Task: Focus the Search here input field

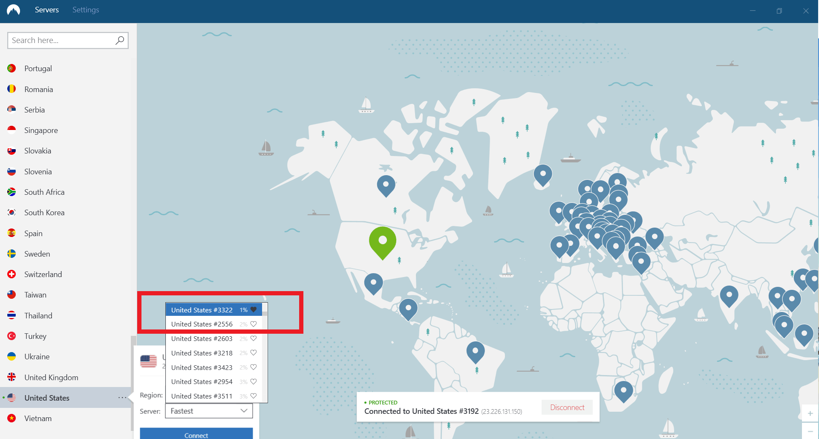Action: point(68,40)
